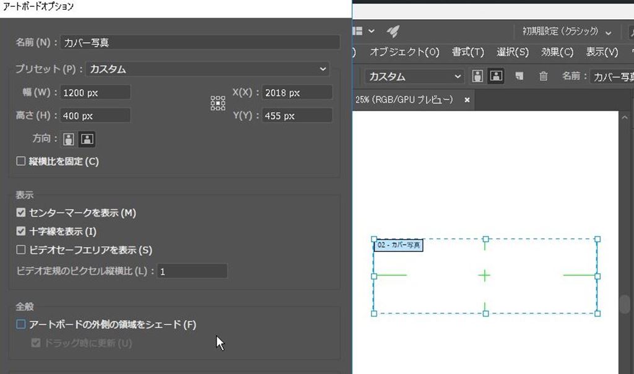Click the 02 - カバー写真 artboard label
634x374 pixels.
(399, 245)
